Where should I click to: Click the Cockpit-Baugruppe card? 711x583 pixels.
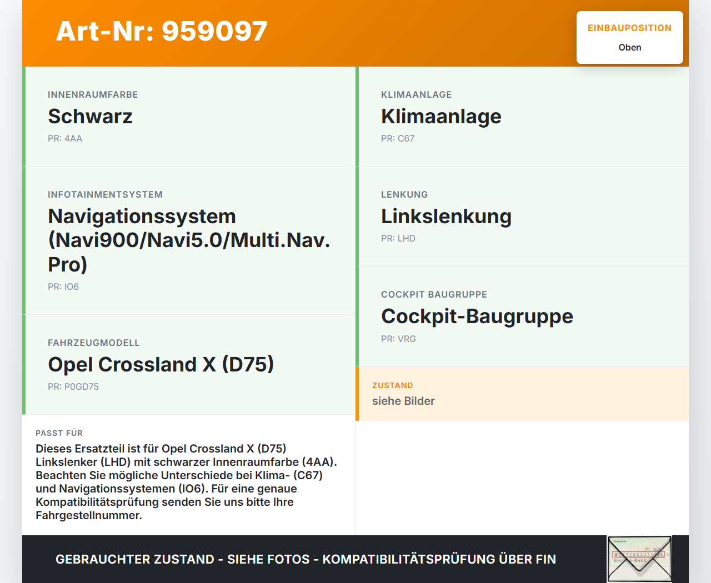click(522, 315)
